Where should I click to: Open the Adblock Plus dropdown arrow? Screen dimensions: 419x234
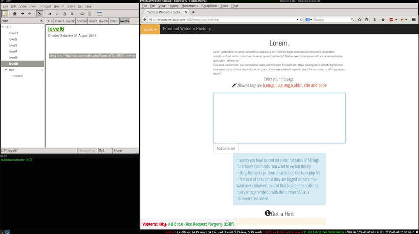[x=396, y=20]
